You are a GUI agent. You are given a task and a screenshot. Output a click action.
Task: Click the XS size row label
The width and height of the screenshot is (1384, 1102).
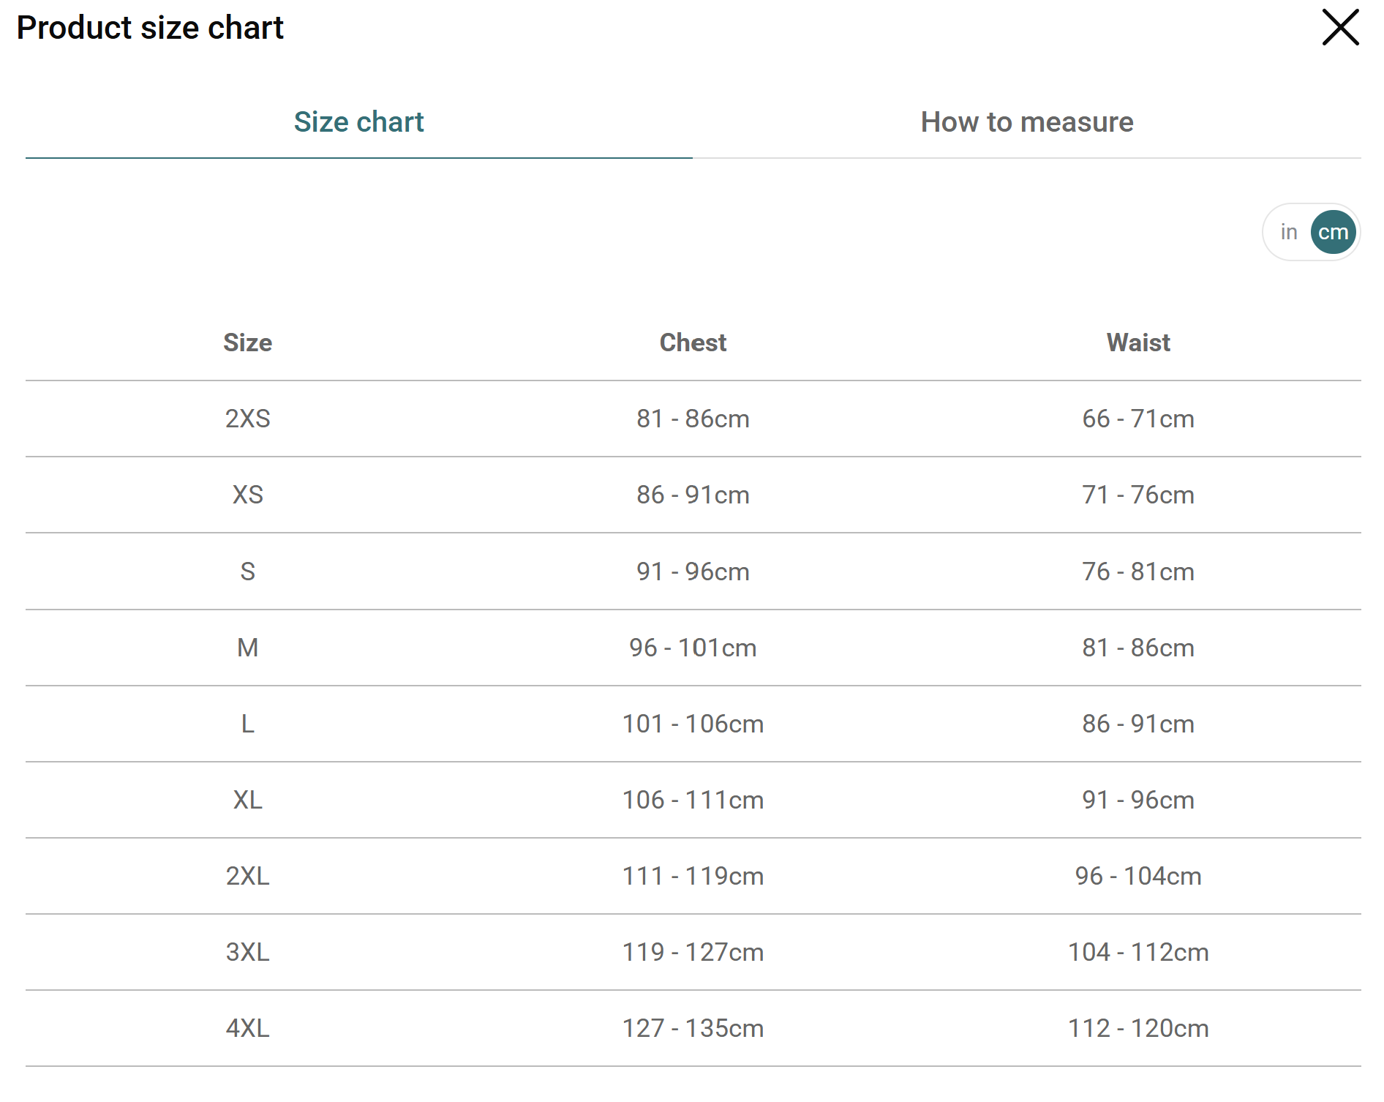click(247, 495)
